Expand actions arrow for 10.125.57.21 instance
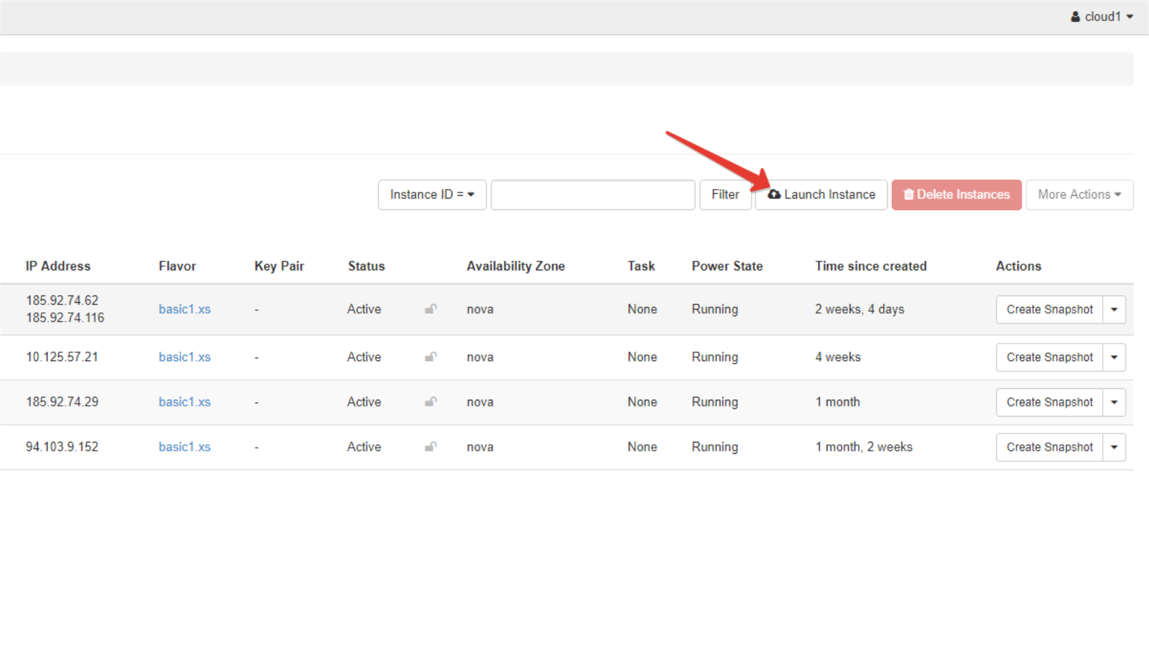 pos(1114,358)
